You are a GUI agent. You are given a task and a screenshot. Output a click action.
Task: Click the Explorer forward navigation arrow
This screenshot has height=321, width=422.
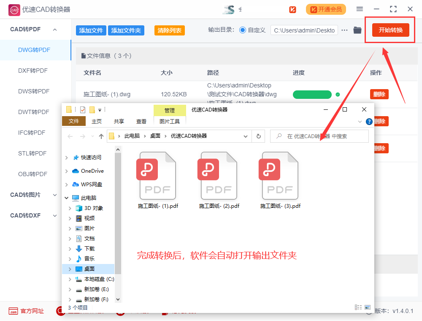[82, 136]
